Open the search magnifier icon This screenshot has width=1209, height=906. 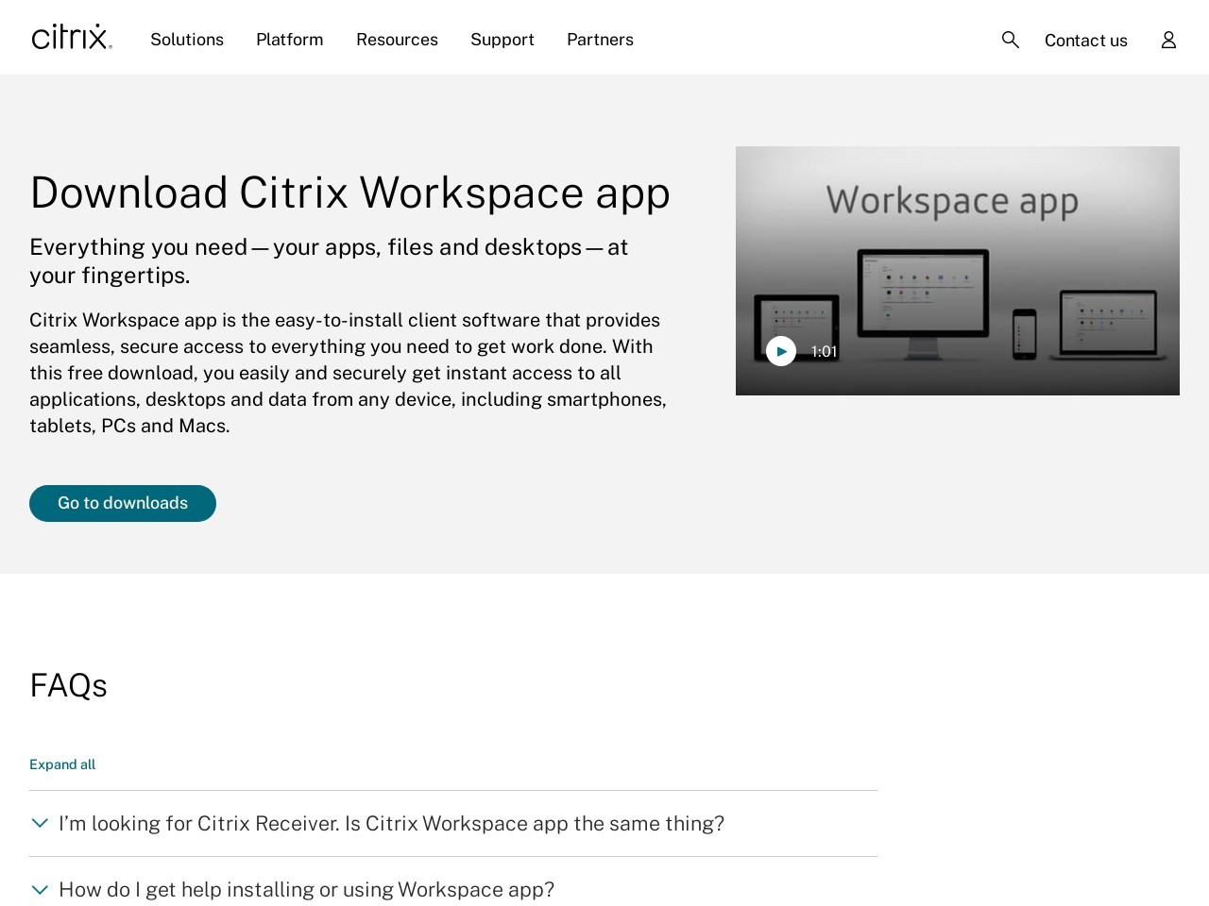pos(1011,40)
